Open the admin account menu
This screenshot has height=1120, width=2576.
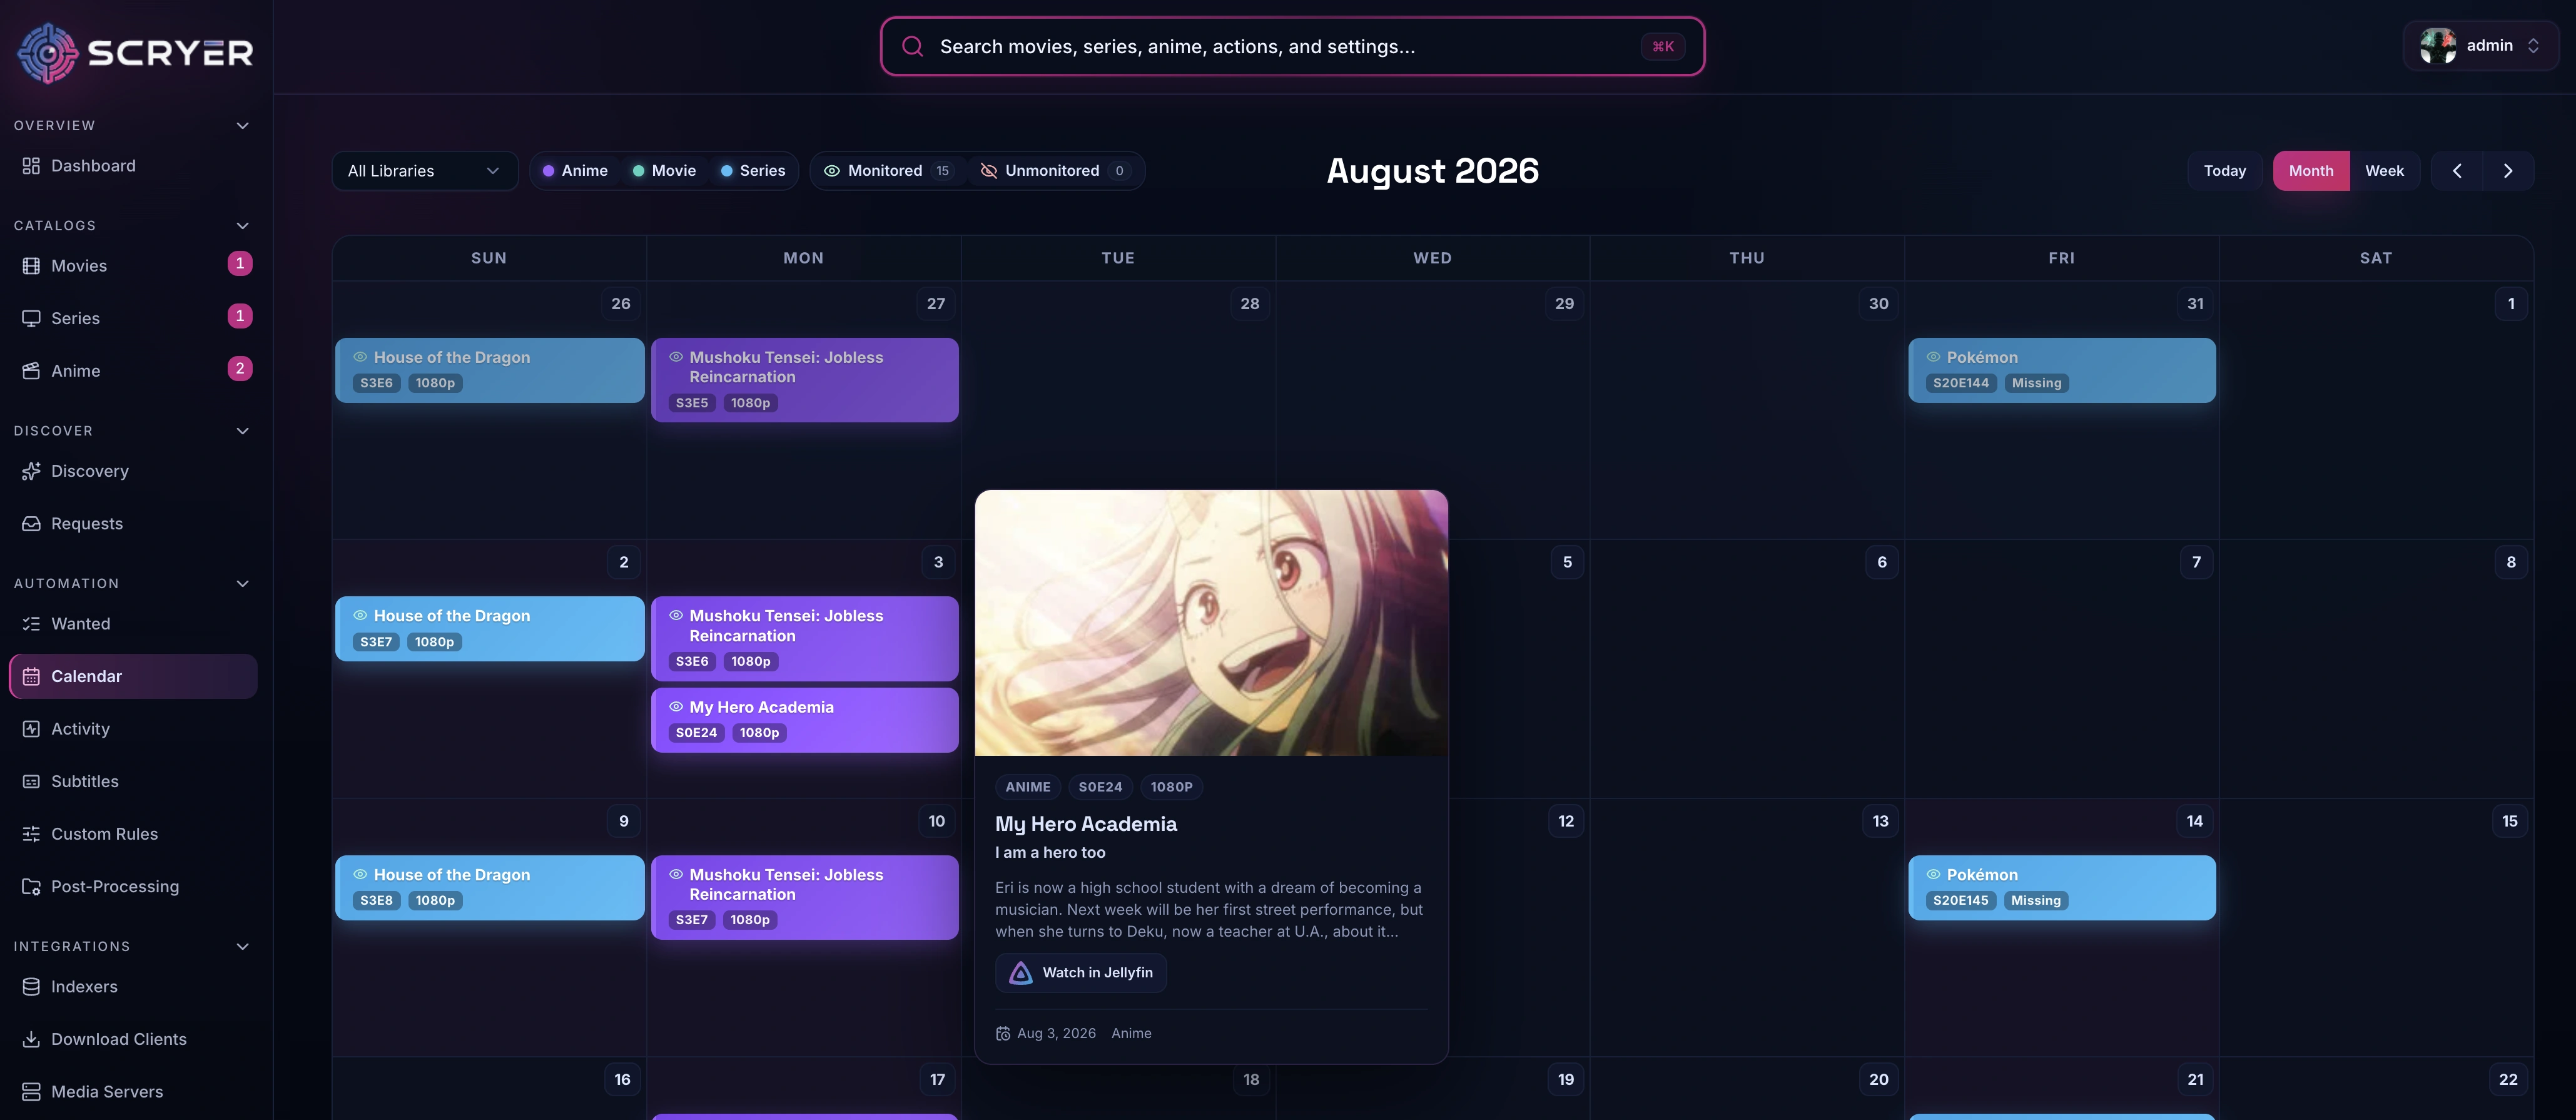[2481, 46]
